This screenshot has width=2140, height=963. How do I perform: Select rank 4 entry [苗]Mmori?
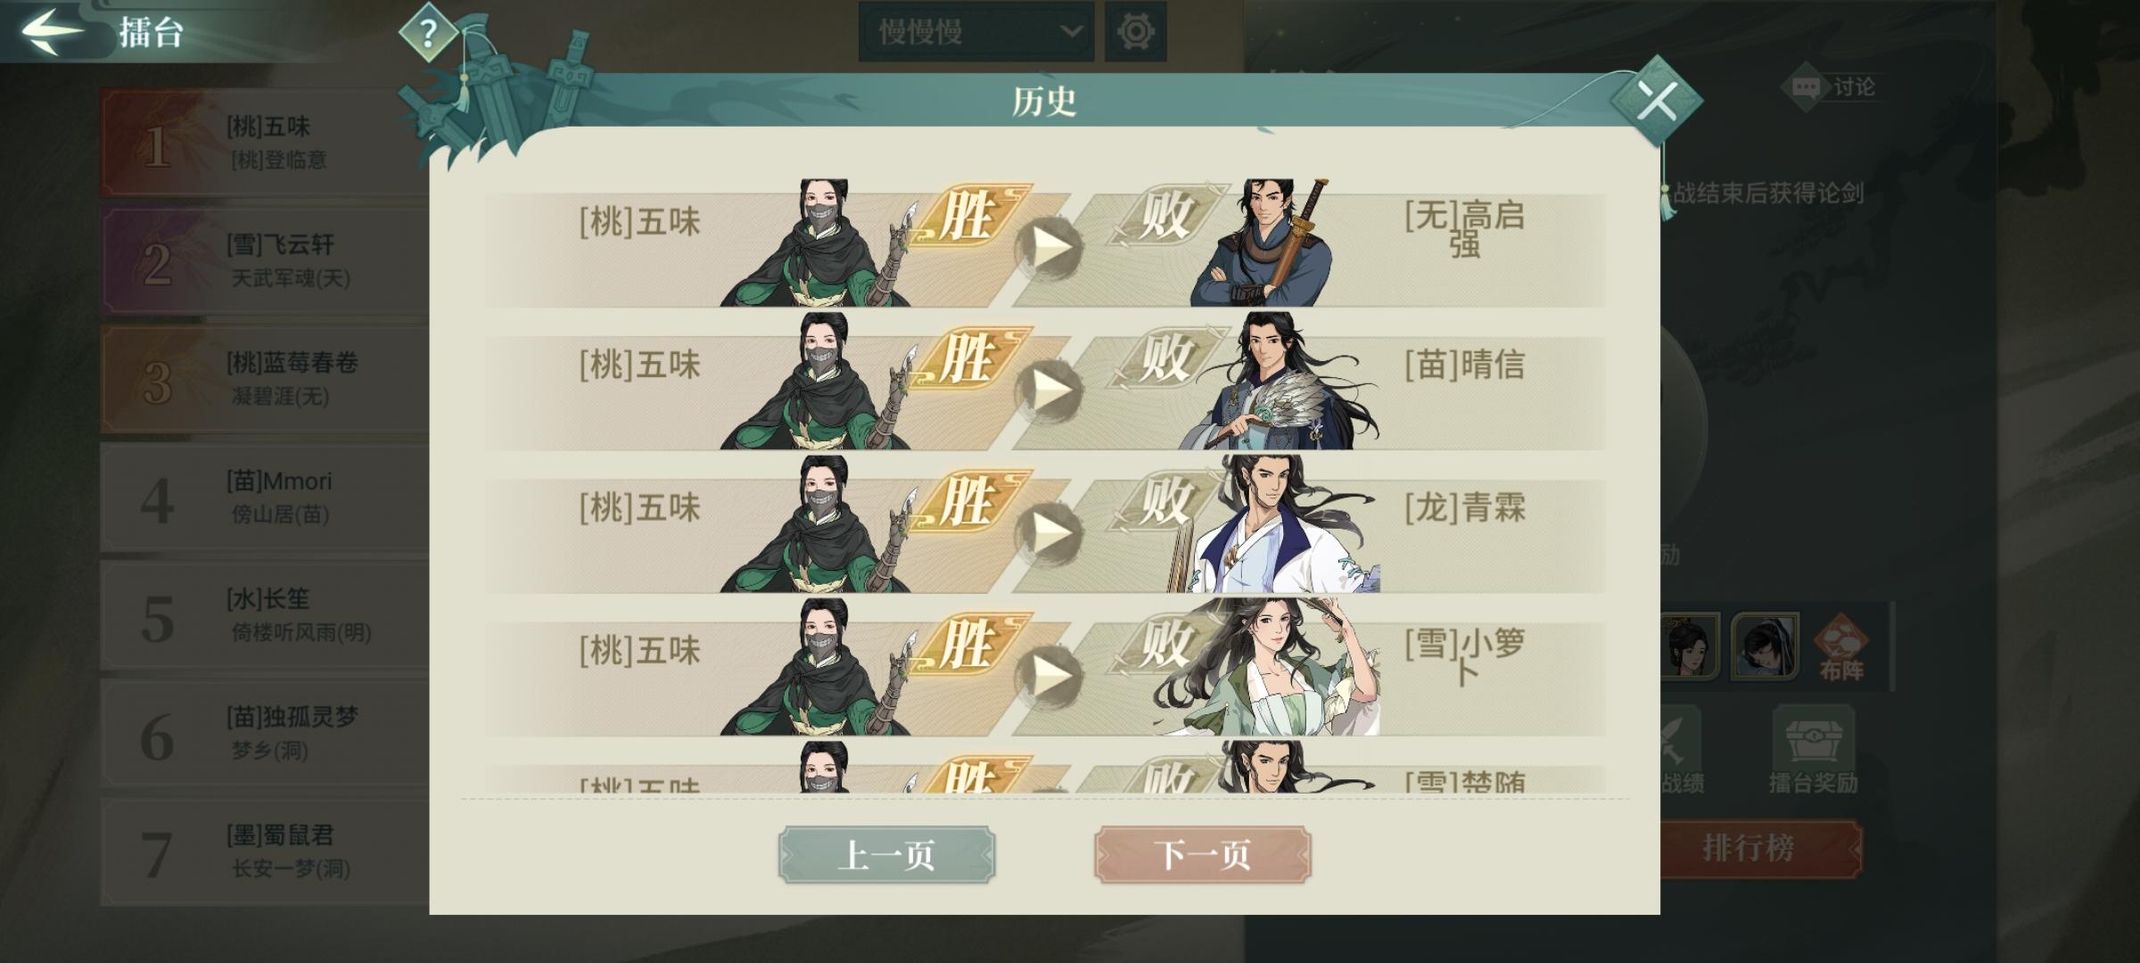(x=265, y=498)
